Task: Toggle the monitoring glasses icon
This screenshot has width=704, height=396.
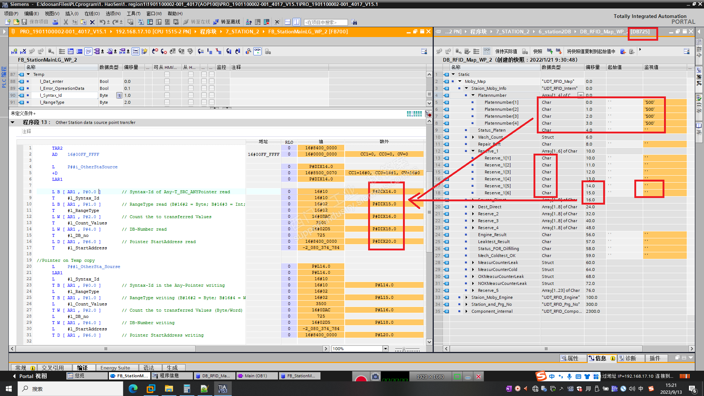Action: [x=257, y=51]
